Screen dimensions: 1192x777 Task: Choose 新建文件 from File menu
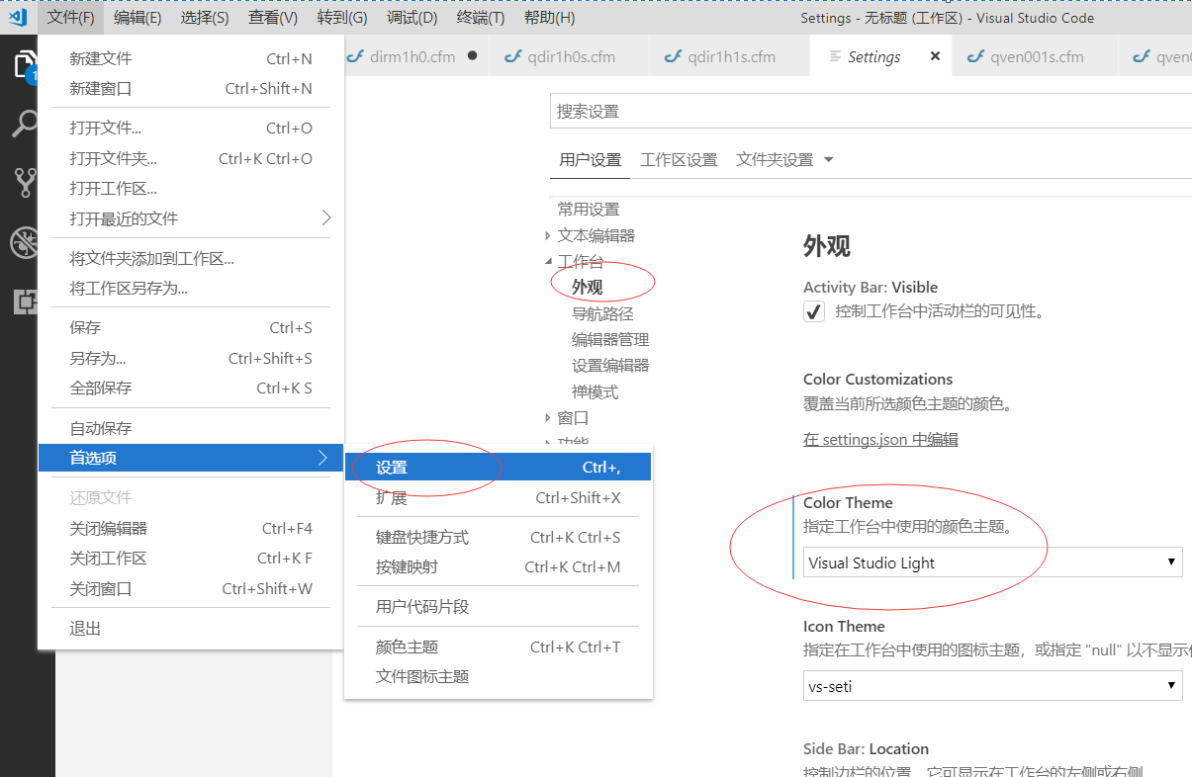tap(191, 58)
